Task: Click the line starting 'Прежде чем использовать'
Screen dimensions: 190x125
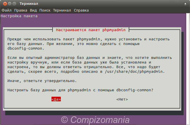Action: pos(89,39)
